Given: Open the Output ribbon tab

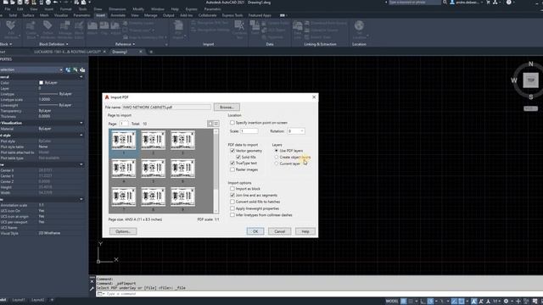Looking at the screenshot, I should click(168, 15).
